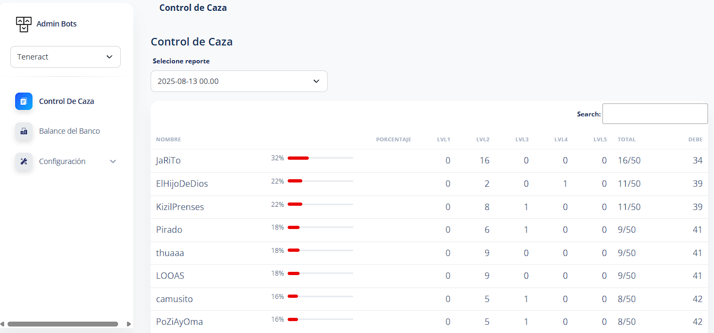This screenshot has height=333, width=714.
Task: Sort table by PORCENTAJE column header
Action: [393, 140]
